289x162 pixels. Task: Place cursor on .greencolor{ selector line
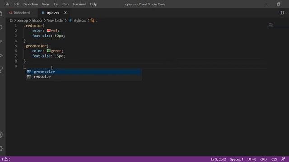pos(36,46)
